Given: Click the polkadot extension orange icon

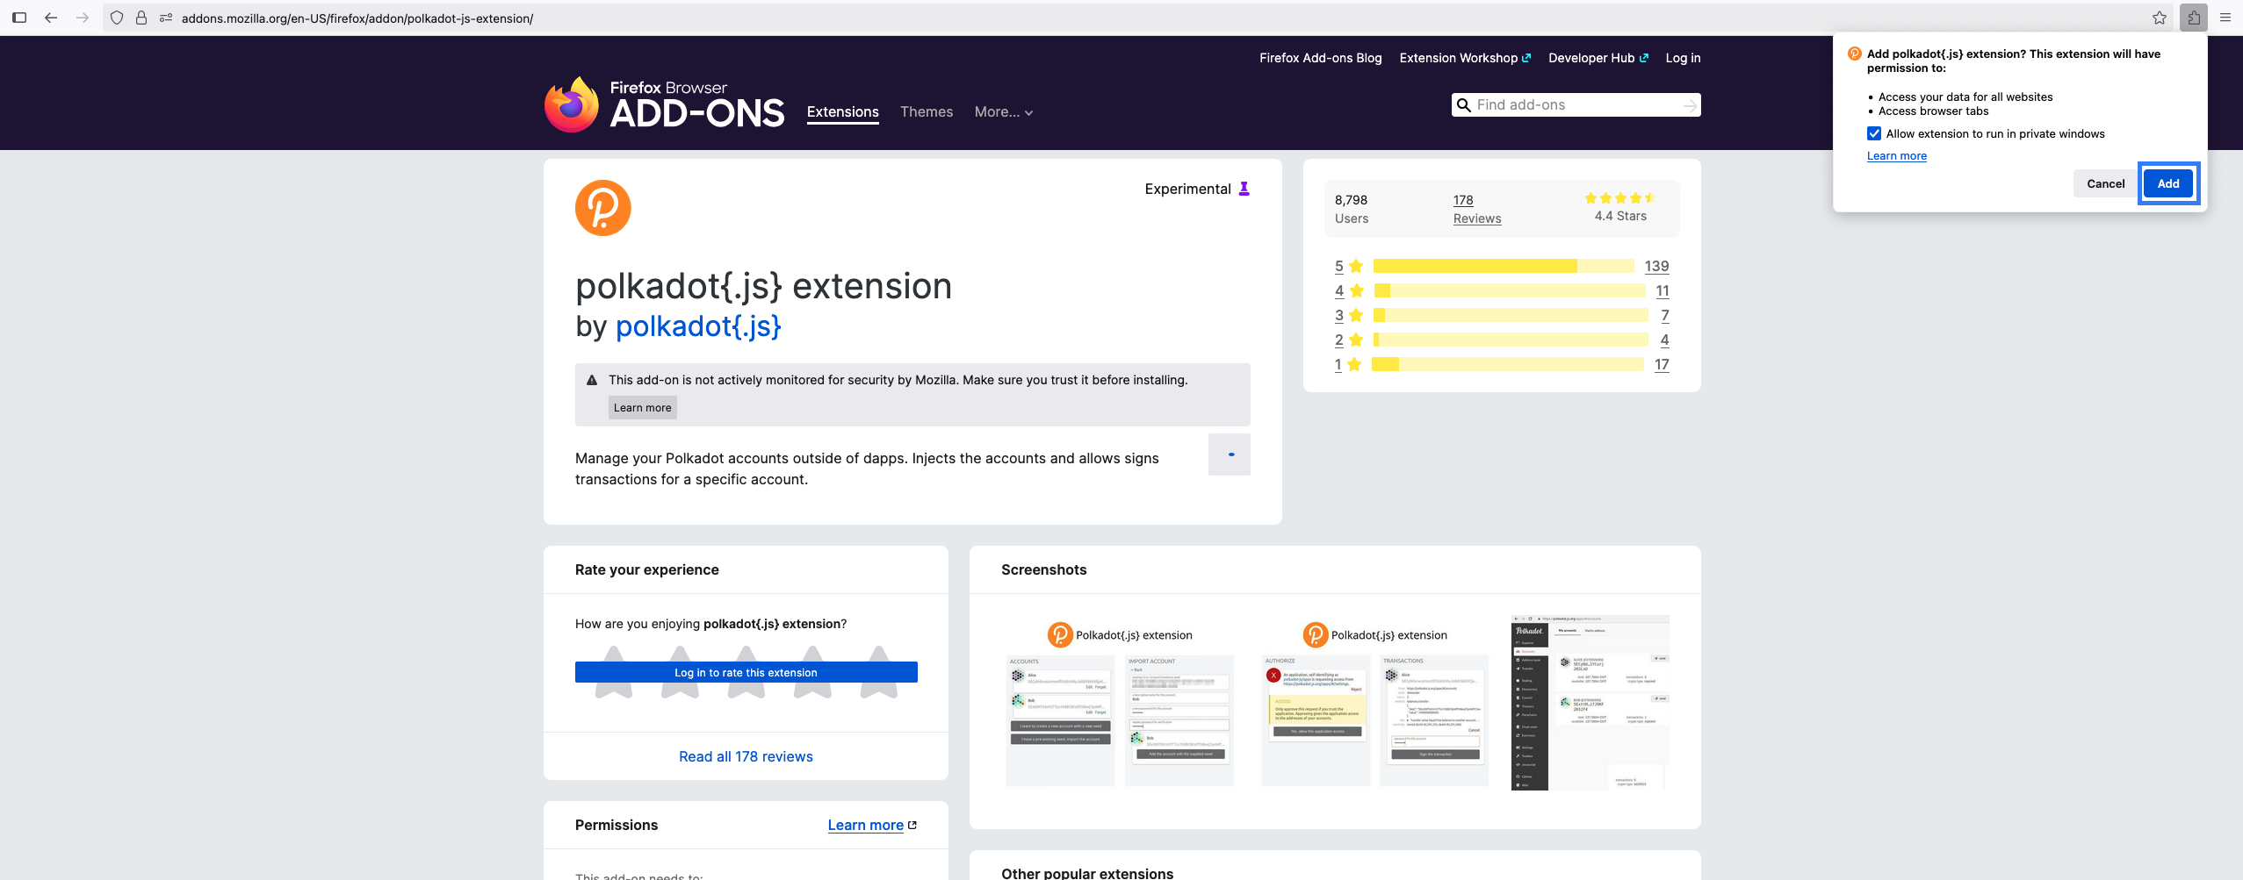Looking at the screenshot, I should (603, 208).
